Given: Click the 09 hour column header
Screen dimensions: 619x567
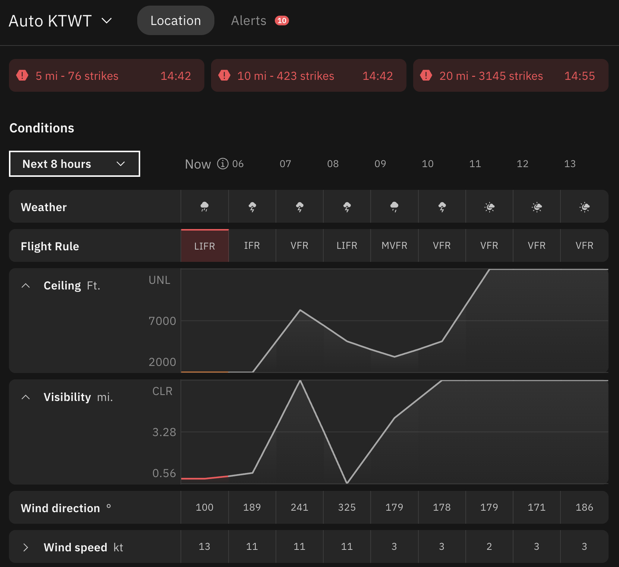Looking at the screenshot, I should pos(380,164).
